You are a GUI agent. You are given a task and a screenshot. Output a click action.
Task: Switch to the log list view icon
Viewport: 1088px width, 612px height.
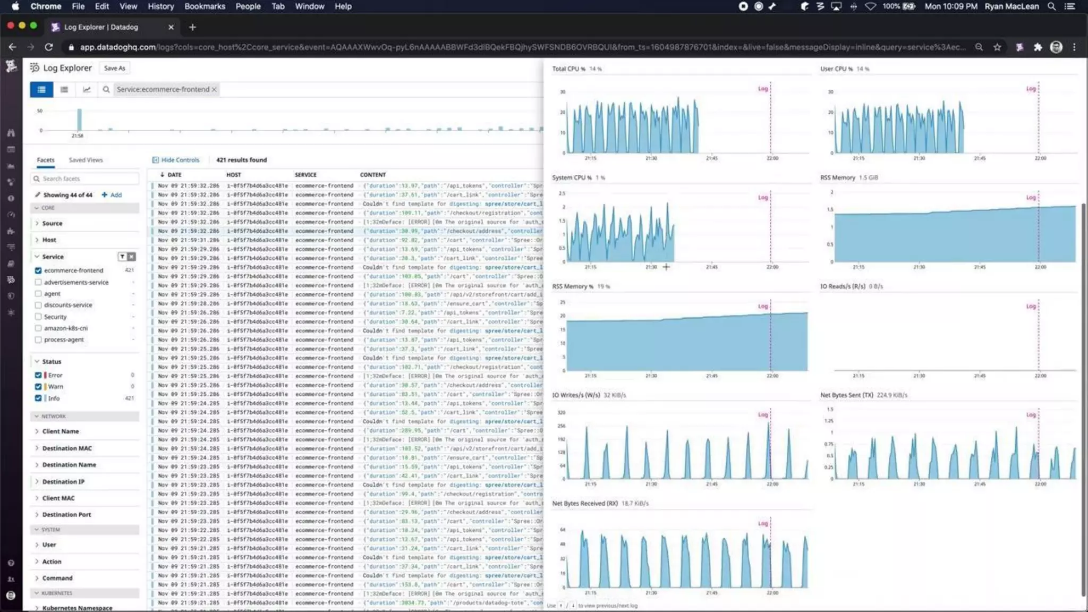41,89
